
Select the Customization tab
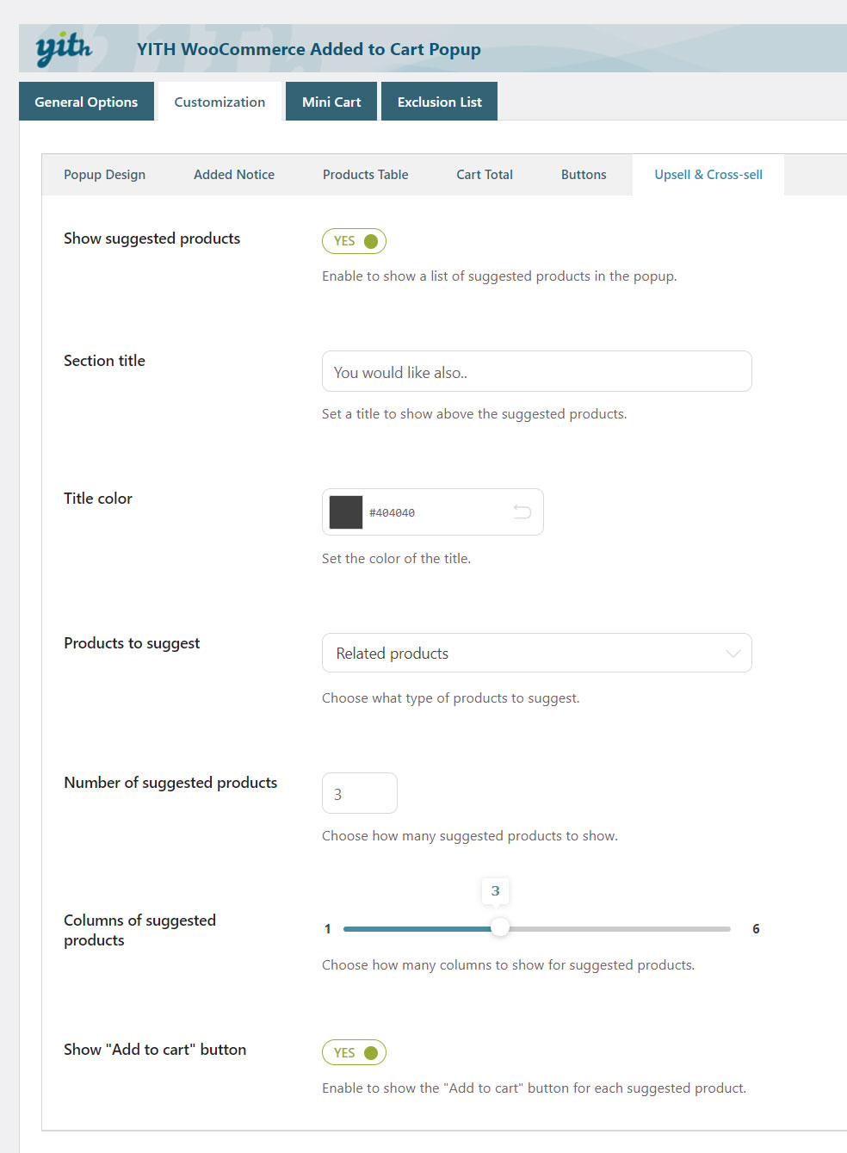pos(219,102)
